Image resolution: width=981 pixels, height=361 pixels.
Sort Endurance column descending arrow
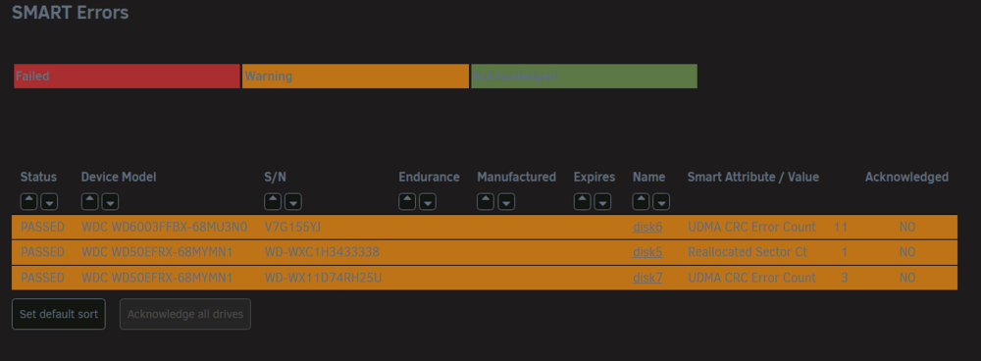click(428, 201)
